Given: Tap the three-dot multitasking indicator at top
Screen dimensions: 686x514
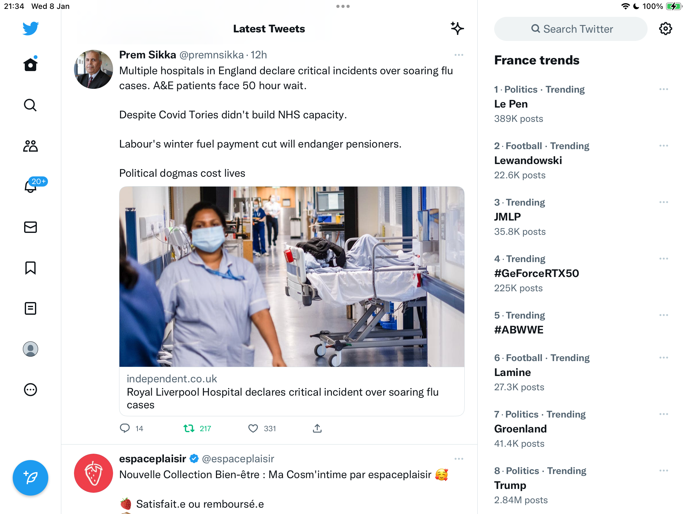Looking at the screenshot, I should click(x=343, y=6).
